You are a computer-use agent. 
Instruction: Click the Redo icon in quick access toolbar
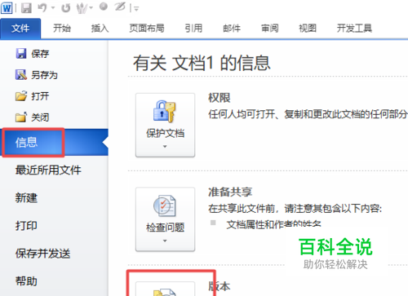(65, 8)
